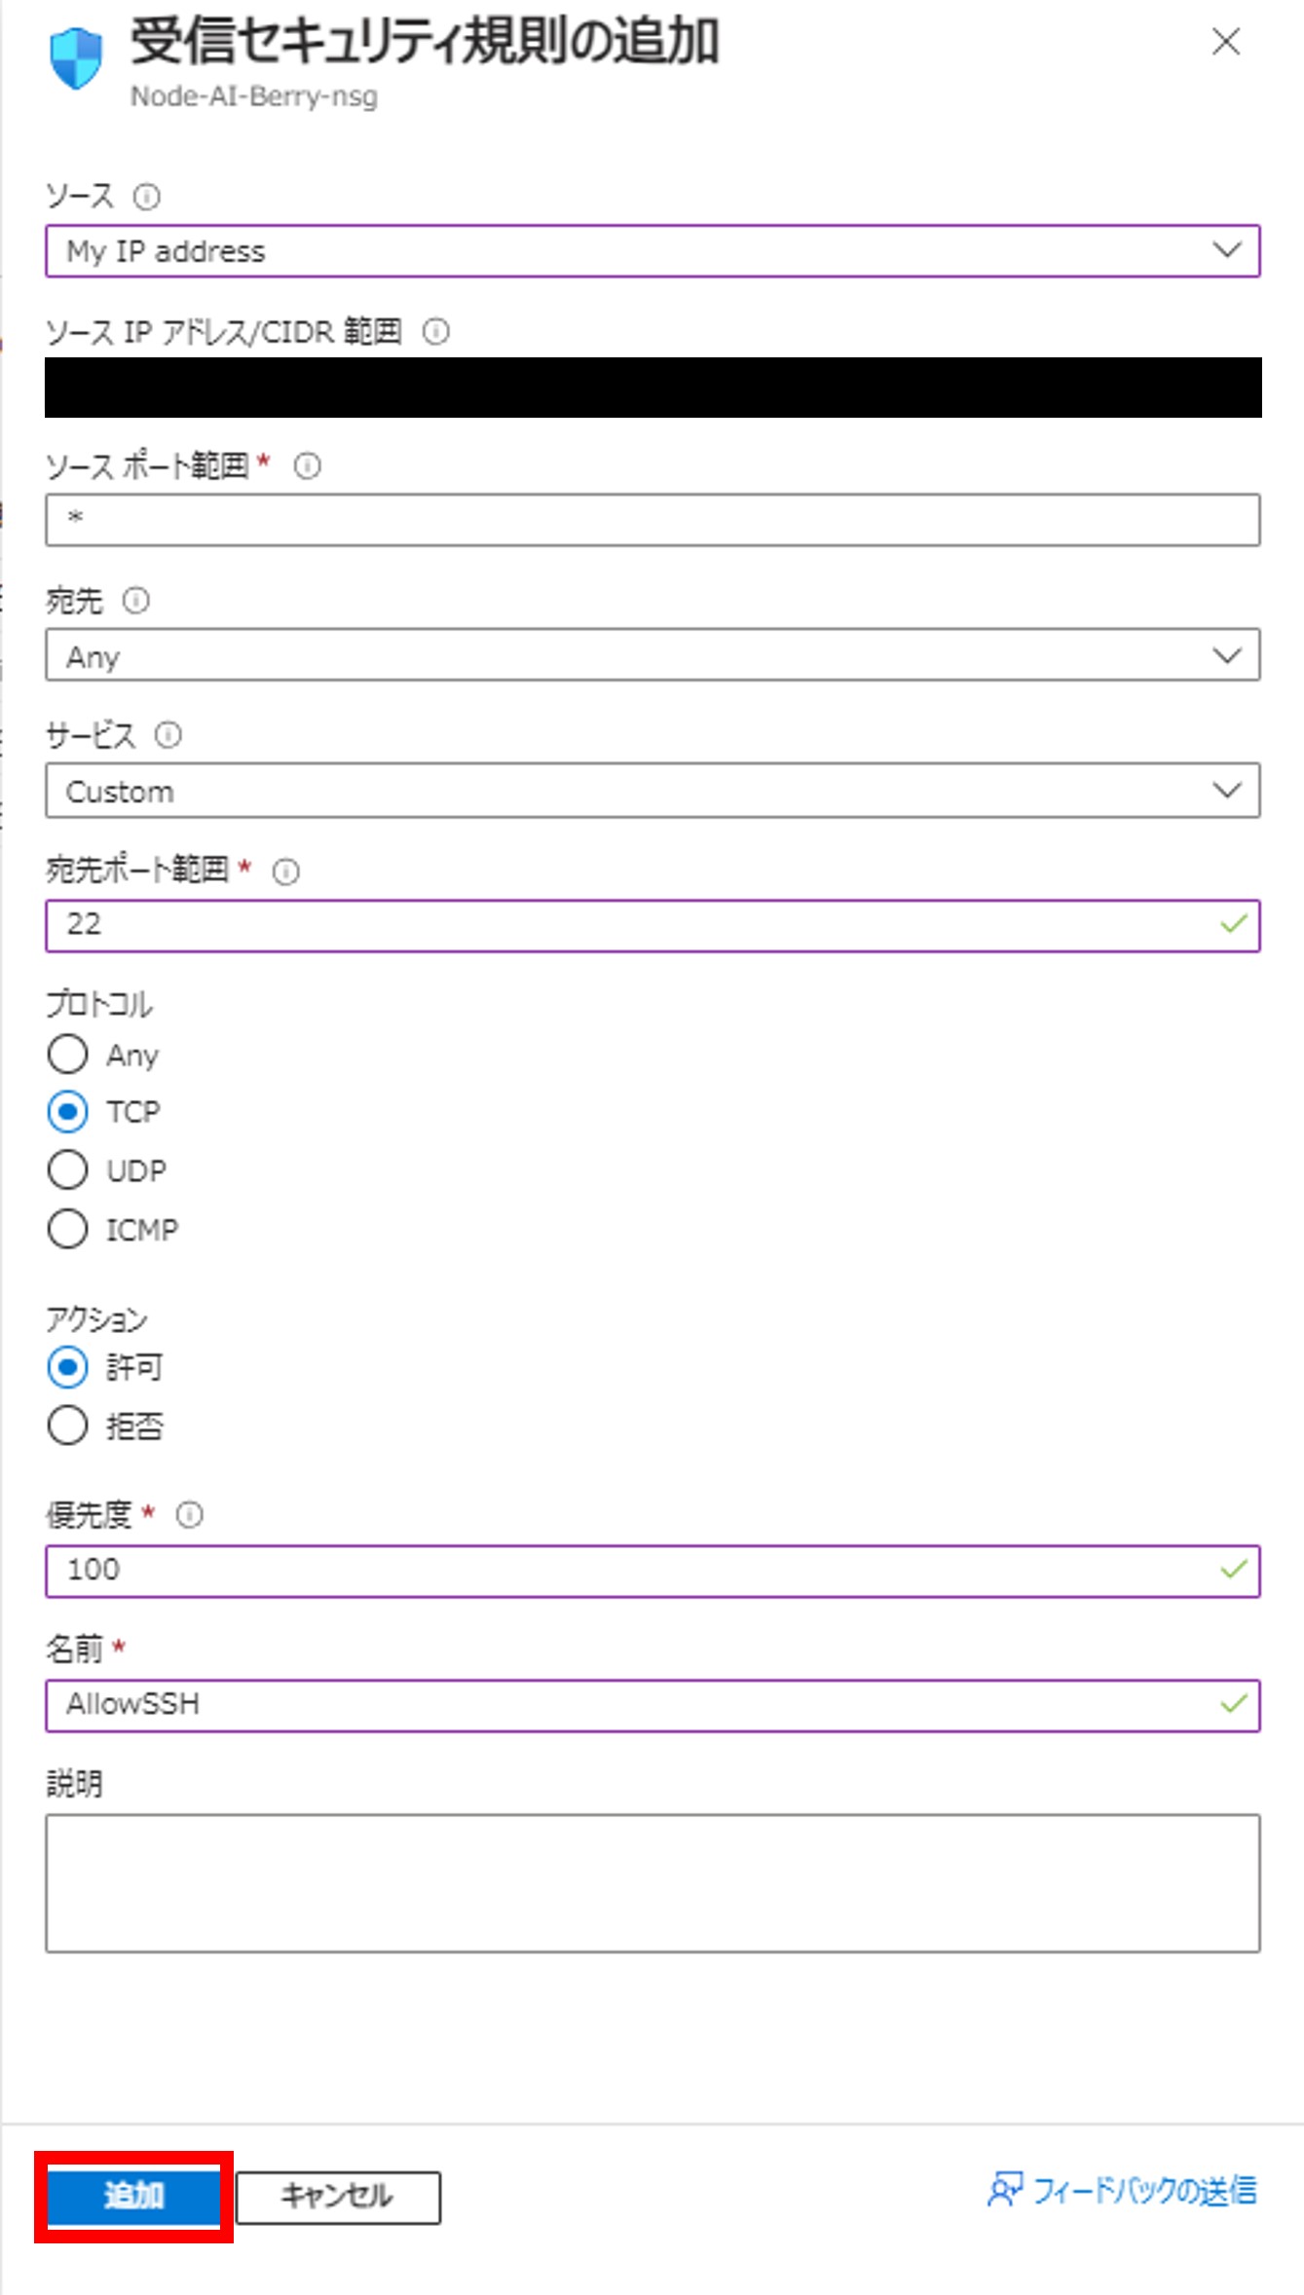Viewport: 1304px width, 2295px height.
Task: Click the info icon next to ソース label
Action: click(146, 198)
